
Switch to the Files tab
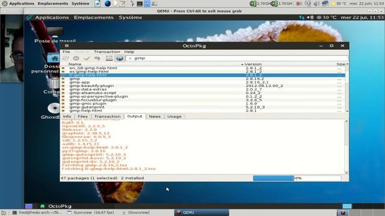(x=82, y=116)
